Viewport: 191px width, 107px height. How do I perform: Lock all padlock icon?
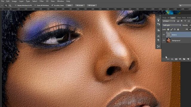[x=178, y=29]
